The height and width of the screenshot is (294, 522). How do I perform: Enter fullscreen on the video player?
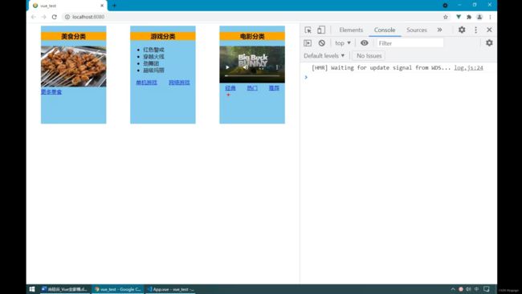261,67
